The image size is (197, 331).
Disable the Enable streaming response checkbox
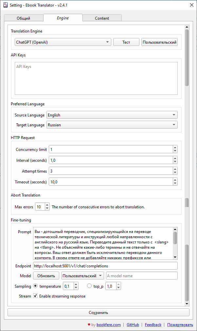coord(36,296)
